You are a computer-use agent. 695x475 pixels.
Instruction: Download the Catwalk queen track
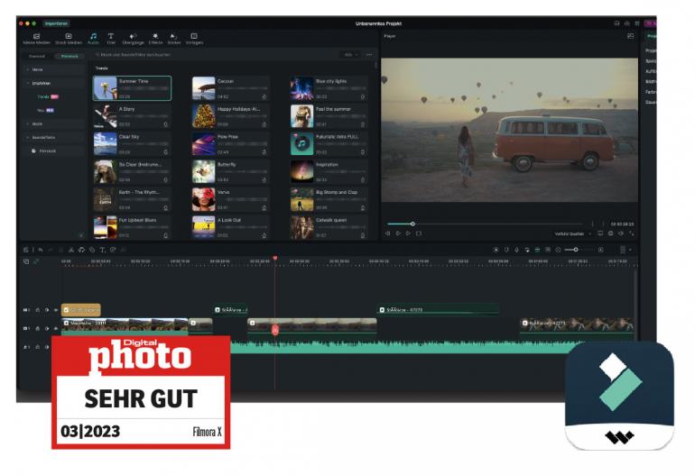point(363,235)
